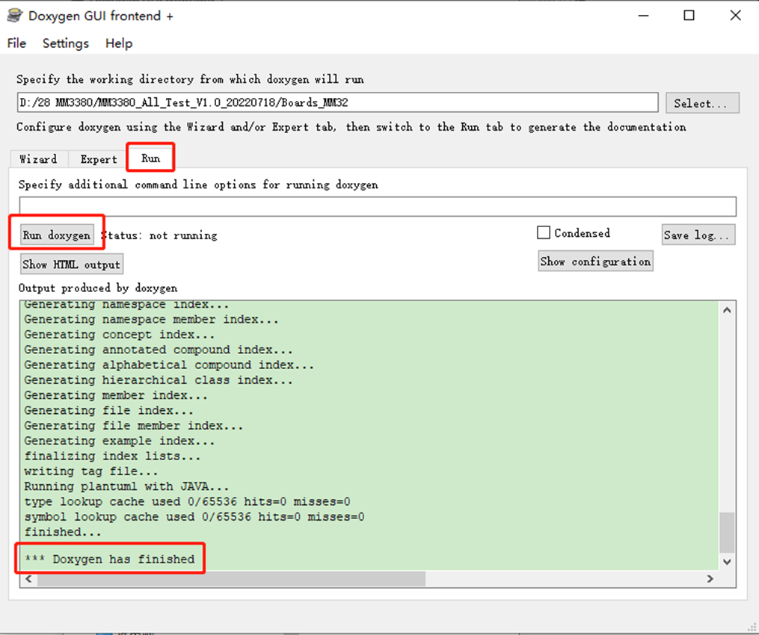This screenshot has height=635, width=759.
Task: Close the Doxygen GUI frontend window
Action: tap(735, 16)
